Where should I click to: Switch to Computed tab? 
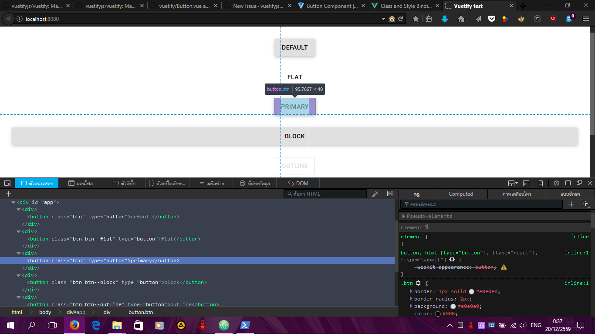pos(461,194)
